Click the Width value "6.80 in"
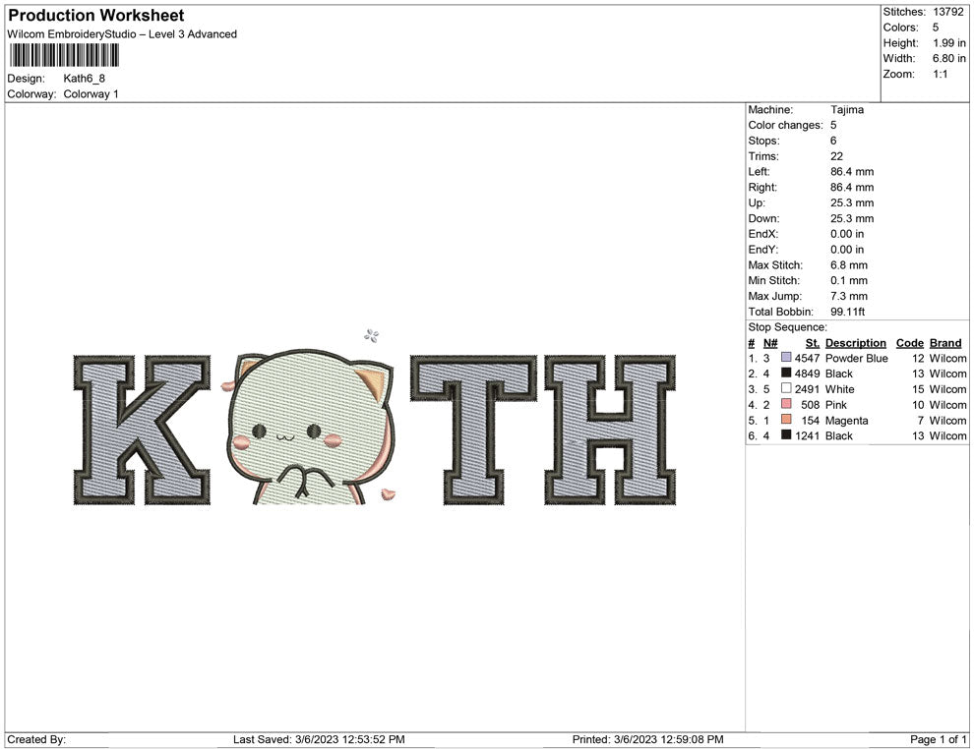The image size is (974, 749). (x=949, y=58)
